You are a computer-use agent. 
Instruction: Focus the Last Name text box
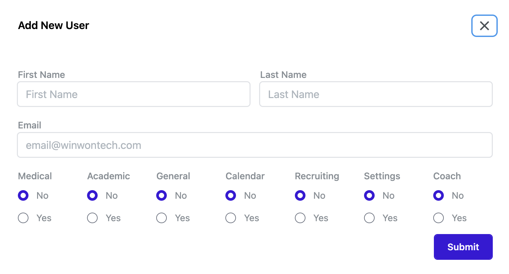(x=376, y=94)
